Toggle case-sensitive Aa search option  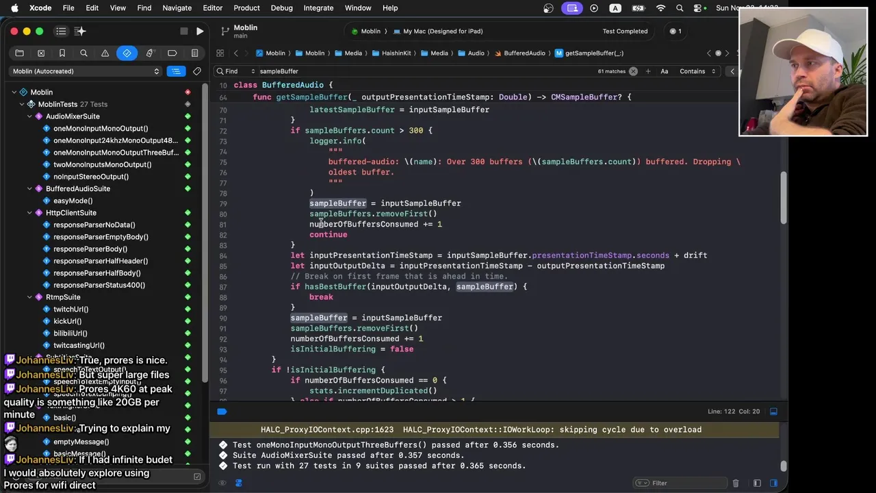[x=664, y=71]
